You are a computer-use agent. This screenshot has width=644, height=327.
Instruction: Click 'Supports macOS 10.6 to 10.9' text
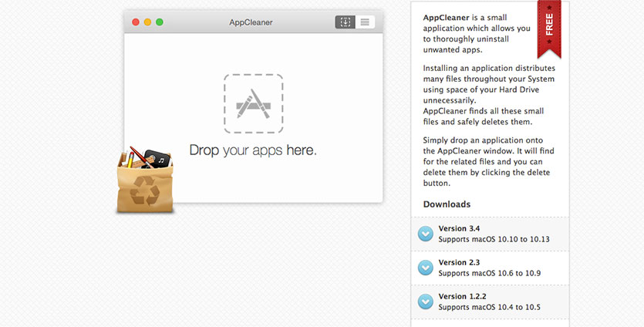coord(490,273)
